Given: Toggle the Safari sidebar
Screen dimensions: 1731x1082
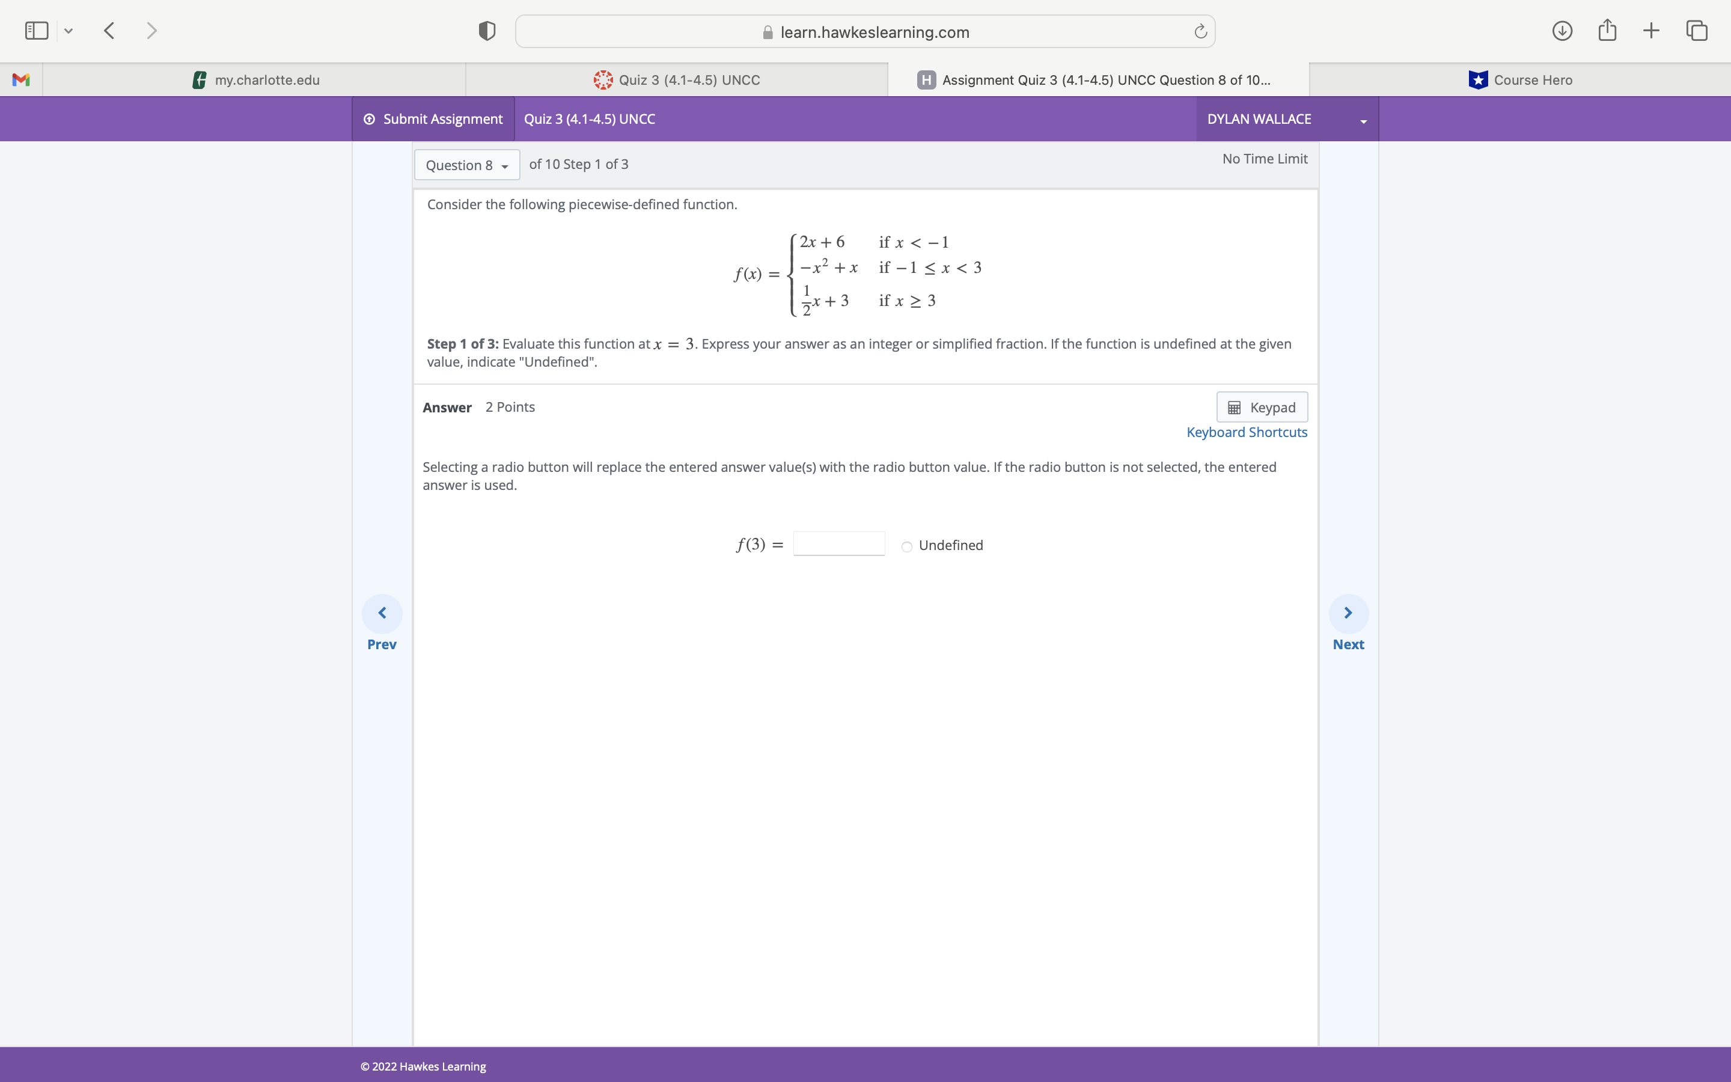Looking at the screenshot, I should (36, 31).
